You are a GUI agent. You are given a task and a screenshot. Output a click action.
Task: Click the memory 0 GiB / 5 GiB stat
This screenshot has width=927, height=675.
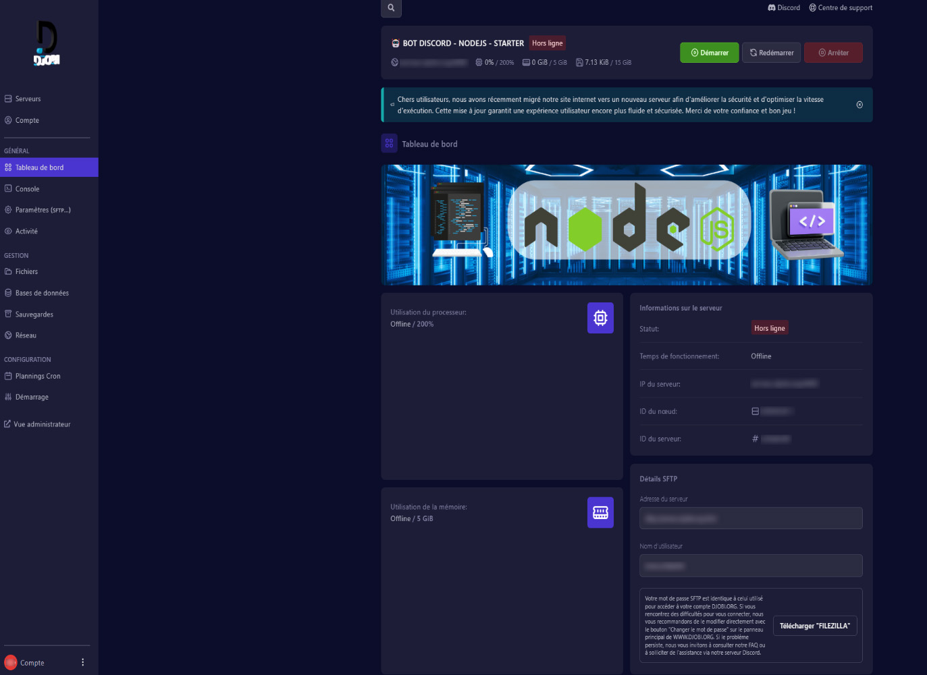(x=545, y=62)
